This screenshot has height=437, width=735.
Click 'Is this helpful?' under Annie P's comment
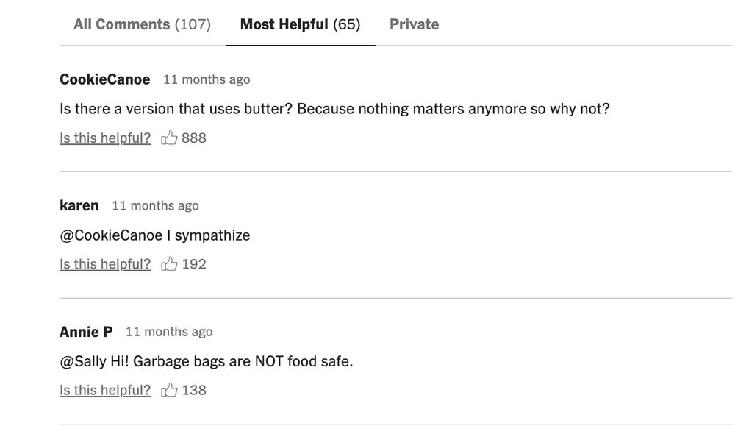point(105,390)
